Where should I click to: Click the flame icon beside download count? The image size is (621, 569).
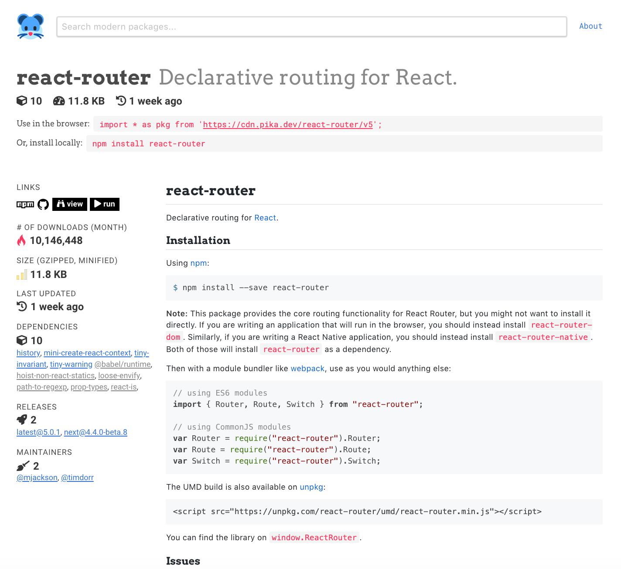[21, 240]
